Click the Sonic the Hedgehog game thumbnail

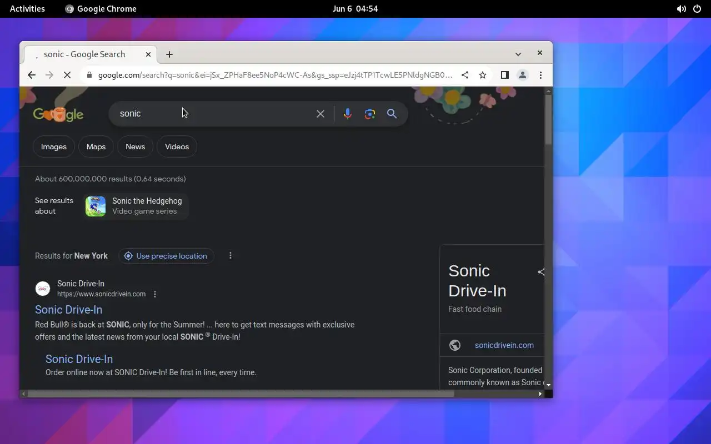point(96,206)
